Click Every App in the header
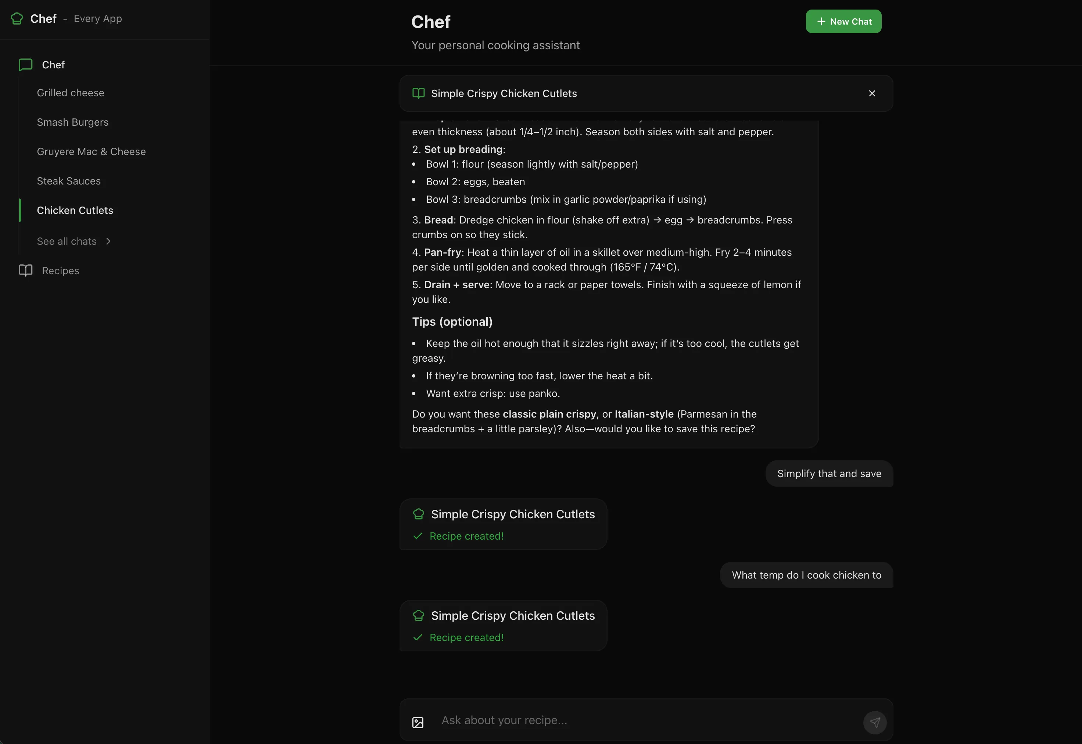 point(97,19)
